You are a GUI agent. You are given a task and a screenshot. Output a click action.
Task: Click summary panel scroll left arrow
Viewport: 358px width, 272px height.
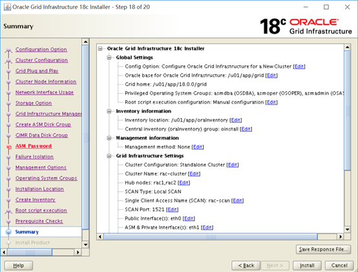pyautogui.click(x=100, y=236)
